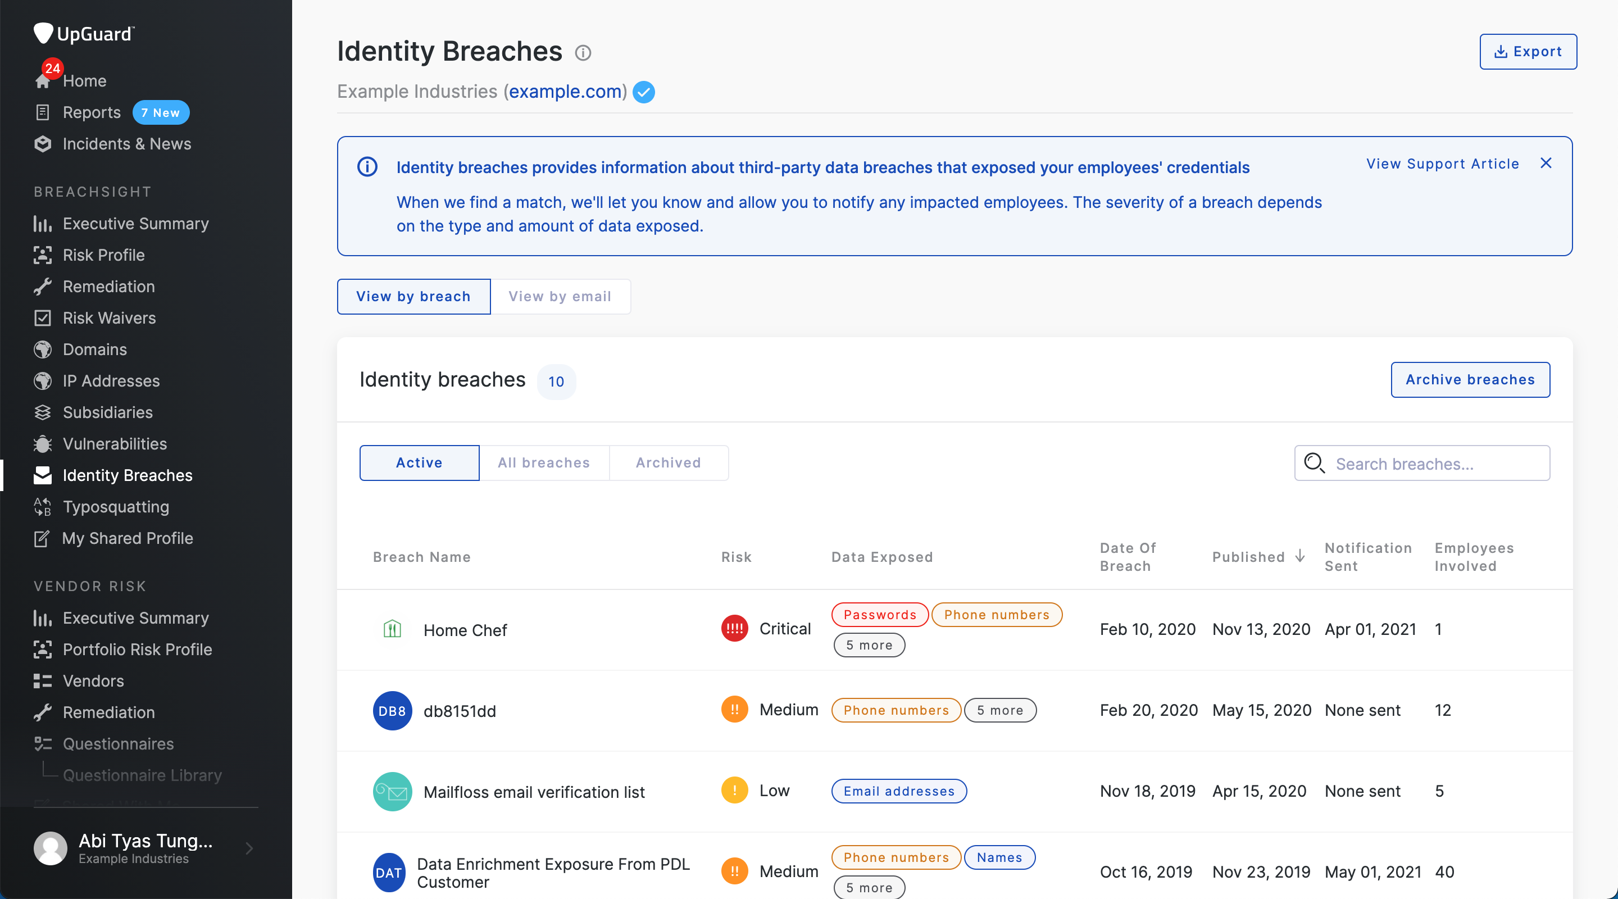Click the Critical risk red indicator
Viewport: 1618px width, 899px height.
tap(734, 628)
